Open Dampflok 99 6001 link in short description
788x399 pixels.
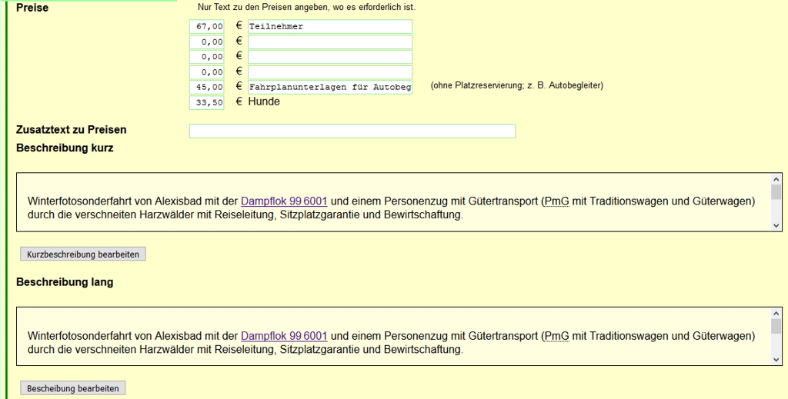pos(284,201)
